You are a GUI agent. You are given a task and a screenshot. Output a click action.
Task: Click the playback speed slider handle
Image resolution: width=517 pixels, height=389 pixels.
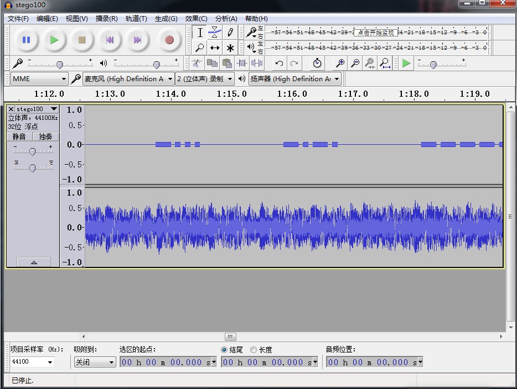[x=433, y=65]
